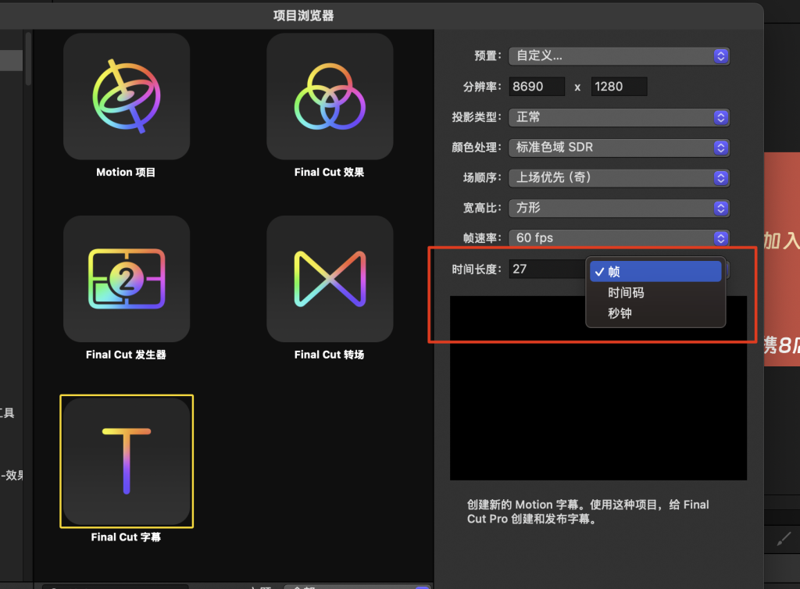Open the 宽高比 aspect ratio dropdown
The image size is (800, 589).
click(x=619, y=209)
